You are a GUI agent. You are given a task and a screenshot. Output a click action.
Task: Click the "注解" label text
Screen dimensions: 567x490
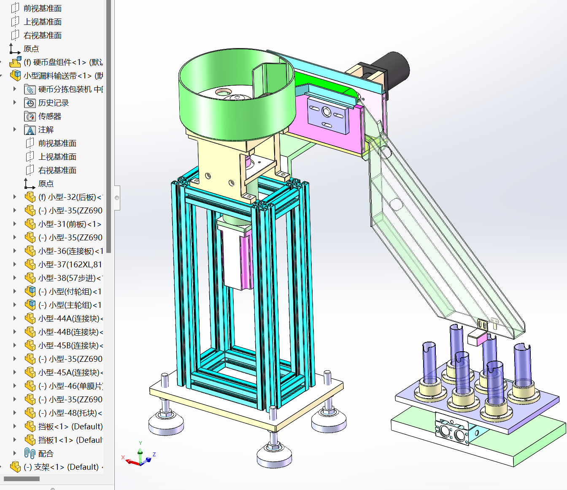click(46, 130)
